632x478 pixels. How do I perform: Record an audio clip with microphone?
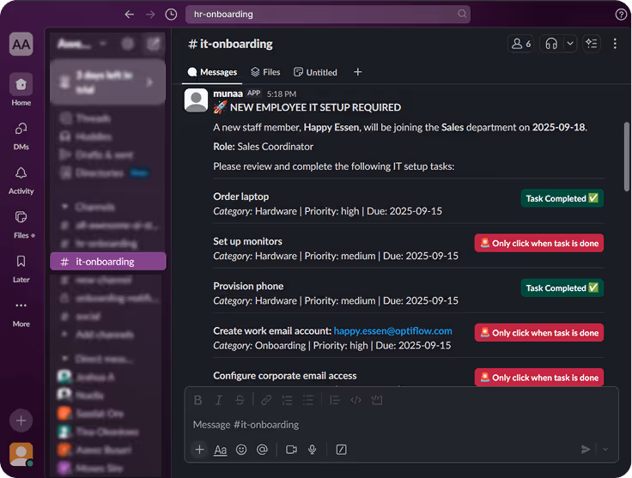[312, 450]
